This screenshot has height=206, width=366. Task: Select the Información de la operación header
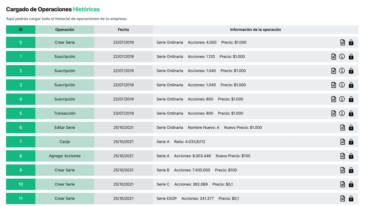pos(255,30)
